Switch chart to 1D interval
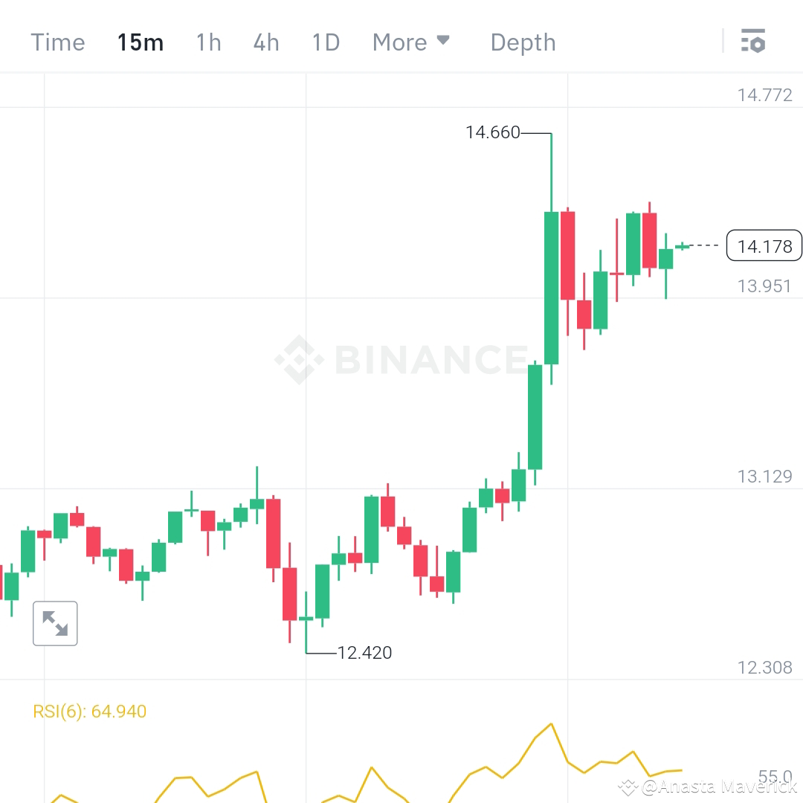This screenshot has height=803, width=803. (325, 42)
